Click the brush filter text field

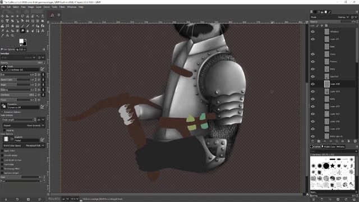[x=332, y=151]
